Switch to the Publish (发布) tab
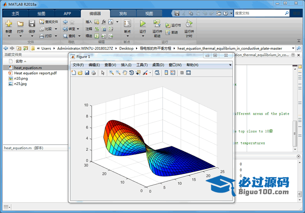Screen dimensions: 305x213 (x=123, y=14)
